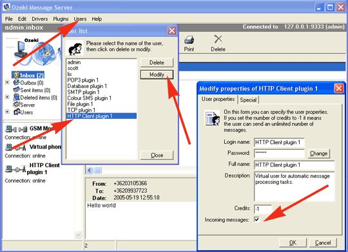Click the user properties form icon
Image resolution: width=348 pixels, height=252 pixels.
click(x=212, y=118)
